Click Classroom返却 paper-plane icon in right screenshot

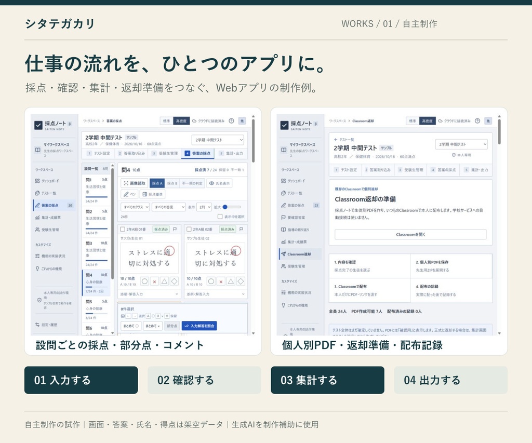[283, 254]
